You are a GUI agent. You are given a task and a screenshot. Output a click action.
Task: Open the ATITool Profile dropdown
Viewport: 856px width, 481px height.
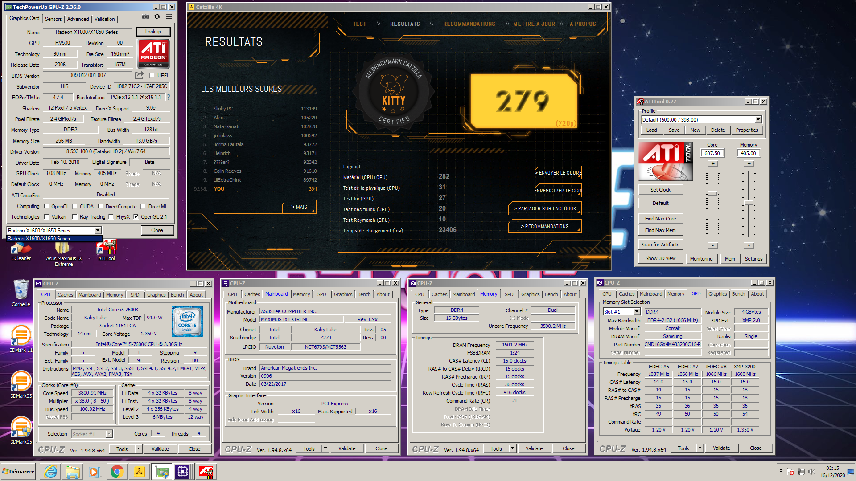pos(758,119)
